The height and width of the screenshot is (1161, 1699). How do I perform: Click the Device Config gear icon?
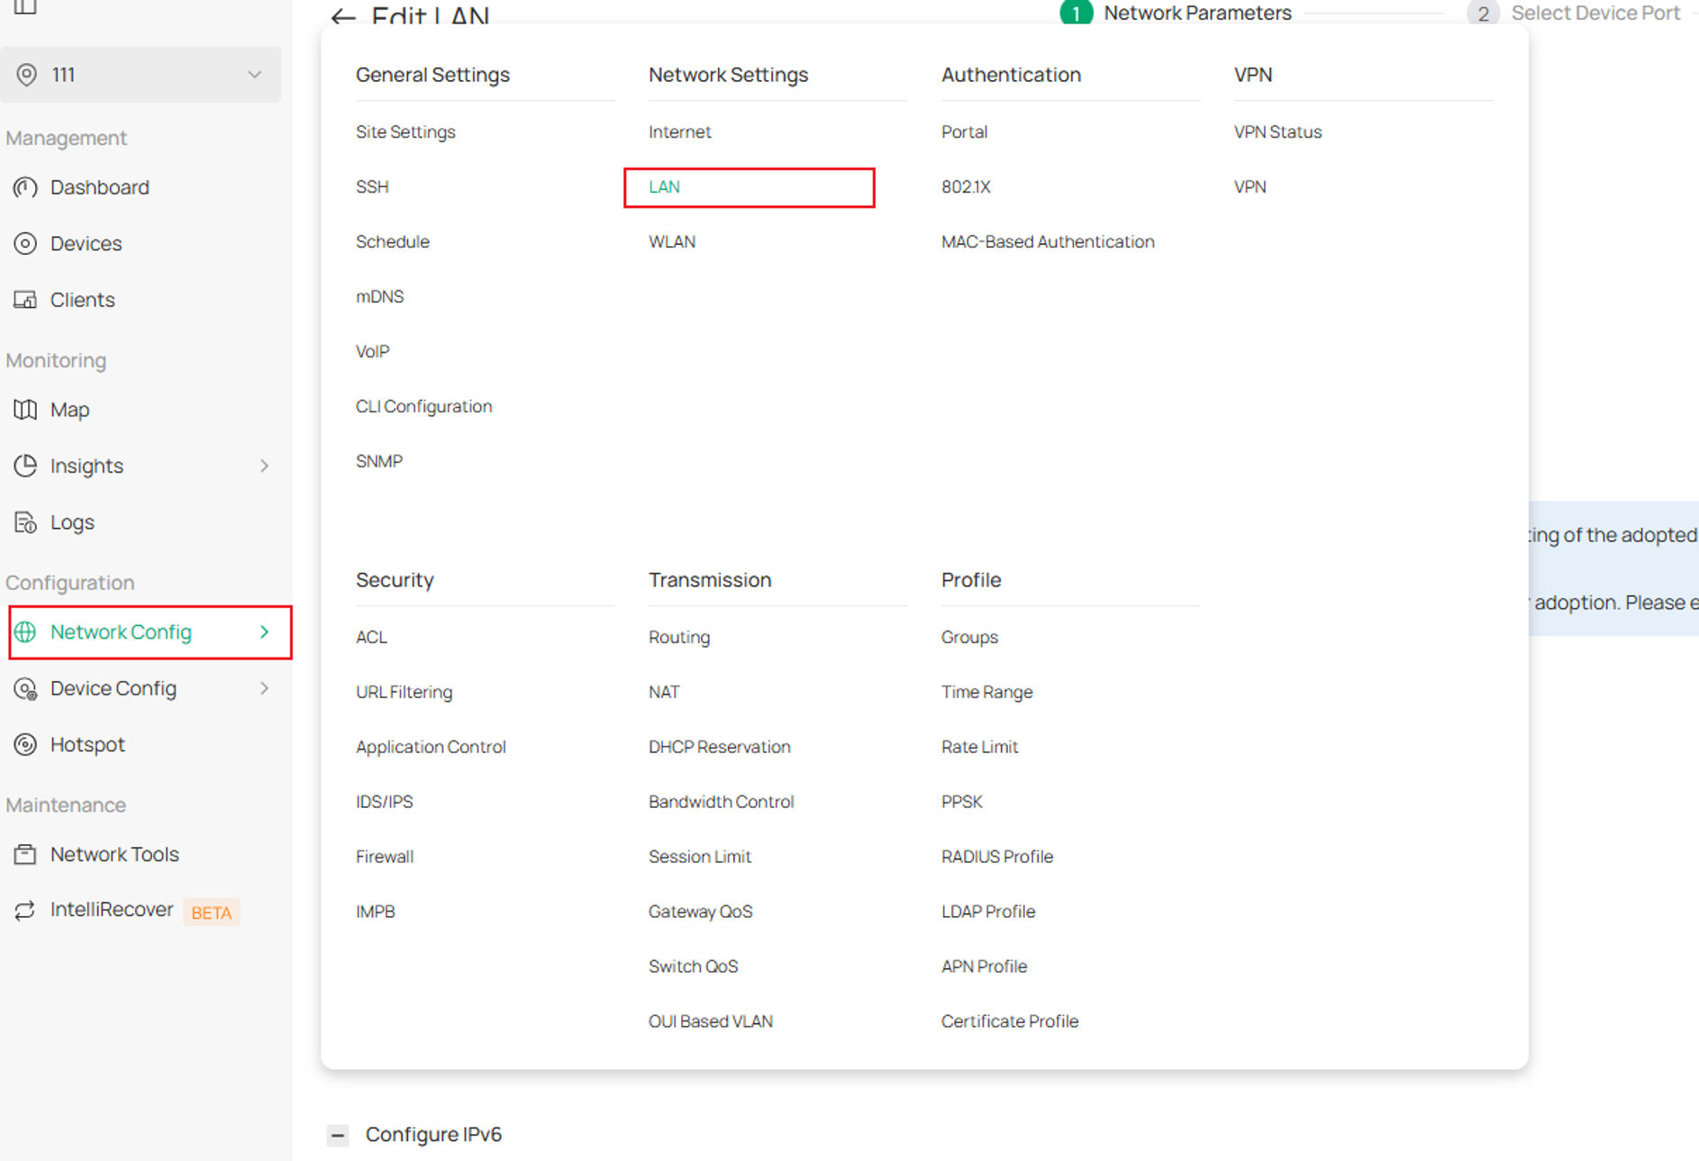[25, 688]
